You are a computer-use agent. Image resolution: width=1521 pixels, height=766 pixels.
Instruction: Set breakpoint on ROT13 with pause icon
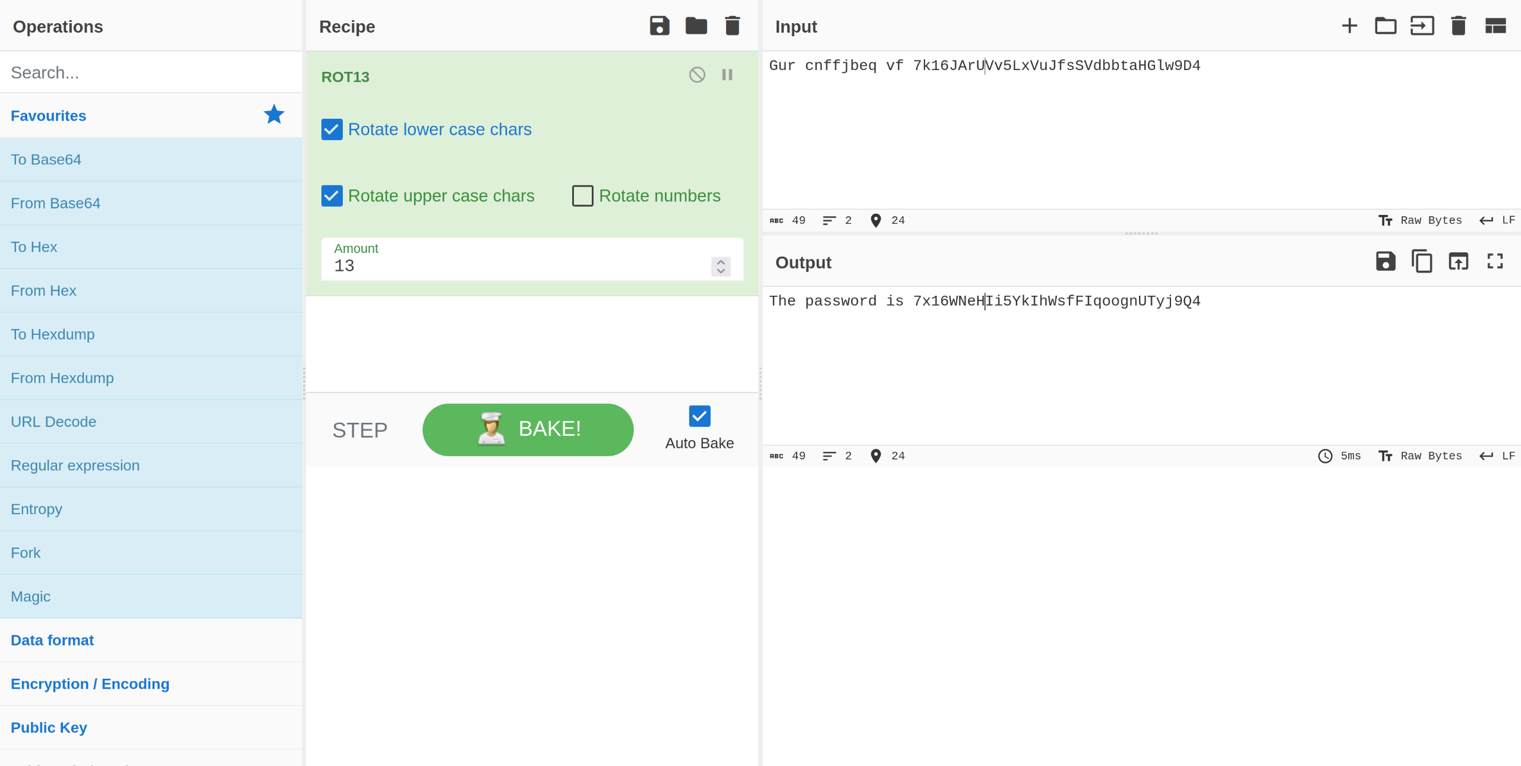point(727,75)
